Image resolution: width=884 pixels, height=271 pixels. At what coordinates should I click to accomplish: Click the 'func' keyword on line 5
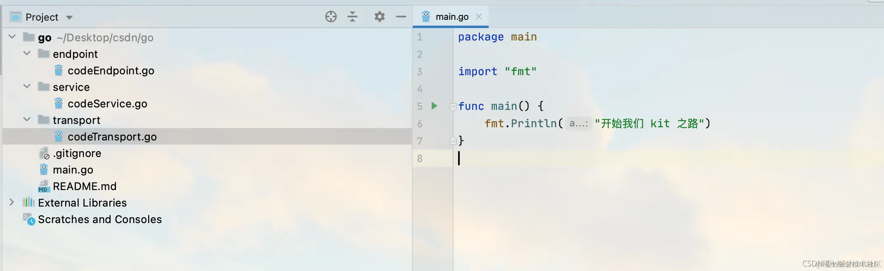click(x=471, y=107)
